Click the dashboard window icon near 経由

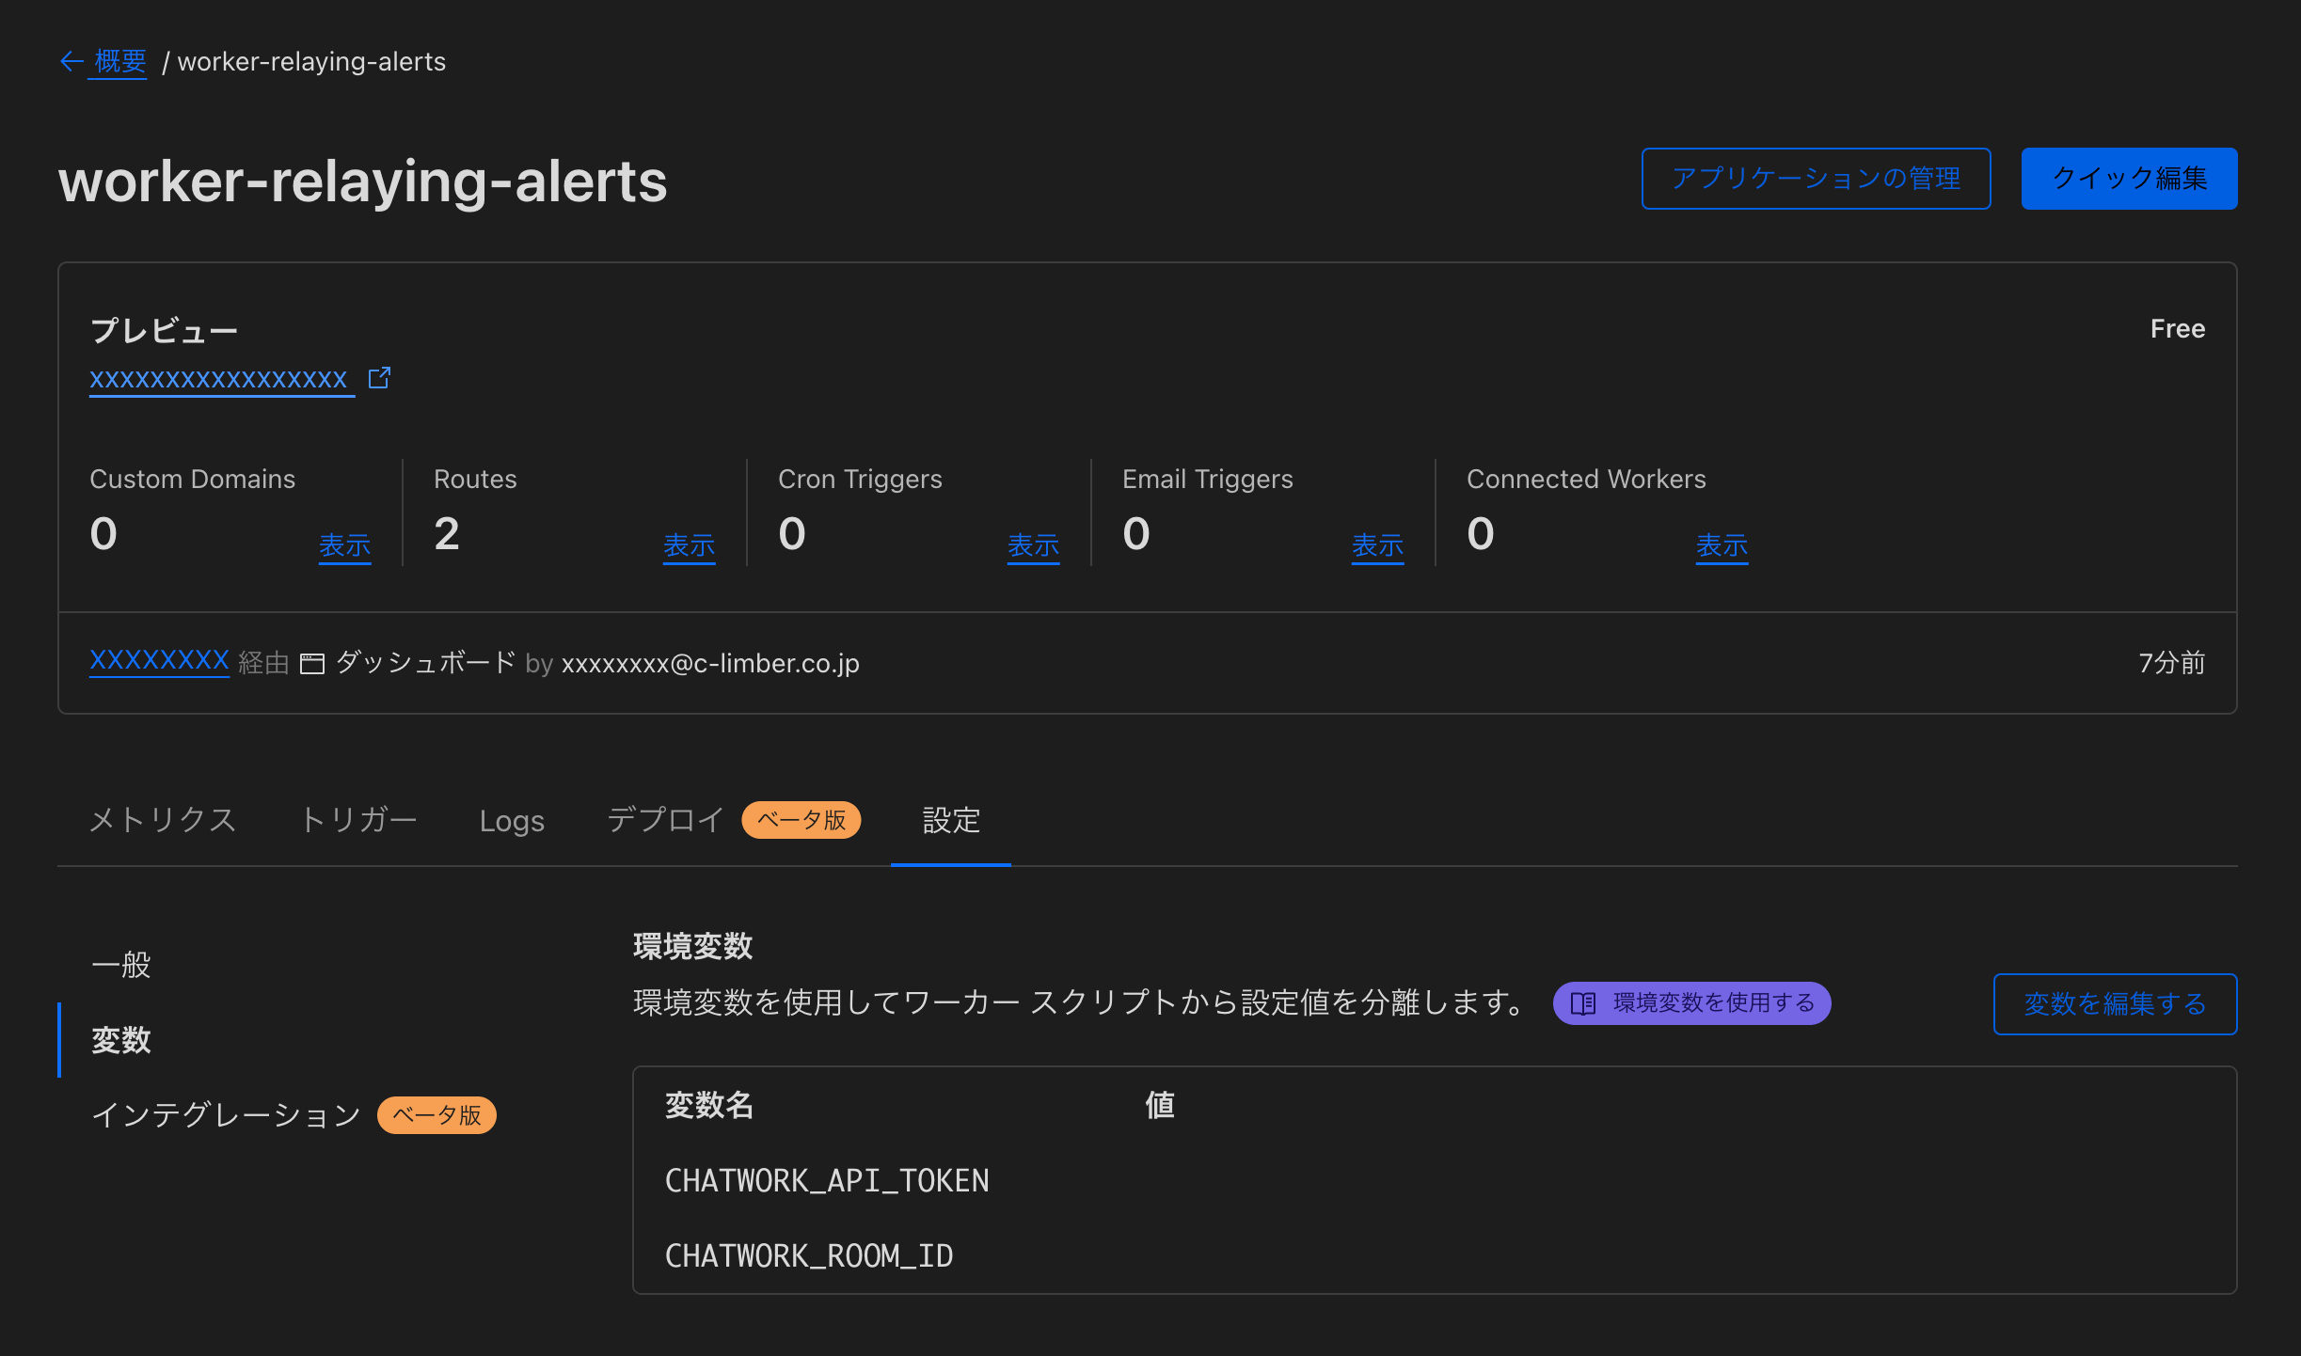[x=312, y=663]
